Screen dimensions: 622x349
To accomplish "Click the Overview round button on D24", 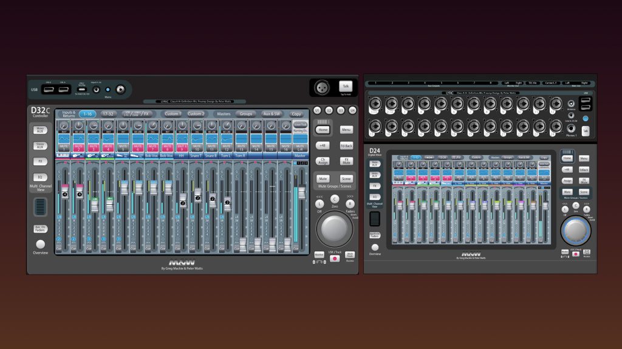I will click(x=375, y=247).
